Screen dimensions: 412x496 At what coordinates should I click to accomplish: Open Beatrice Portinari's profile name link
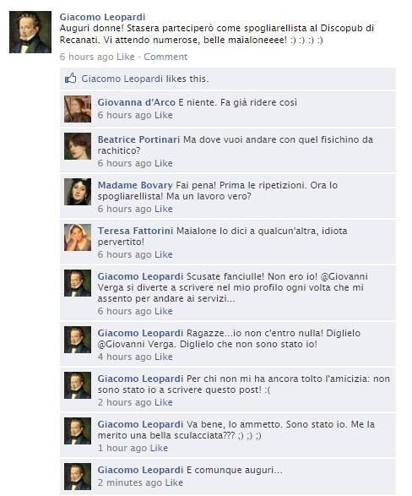coord(138,139)
